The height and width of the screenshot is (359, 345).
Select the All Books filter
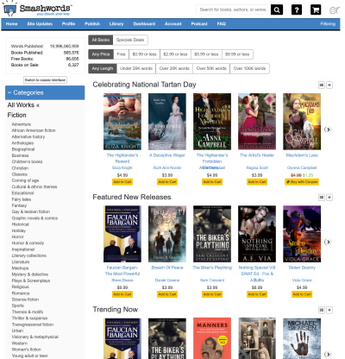tap(101, 40)
